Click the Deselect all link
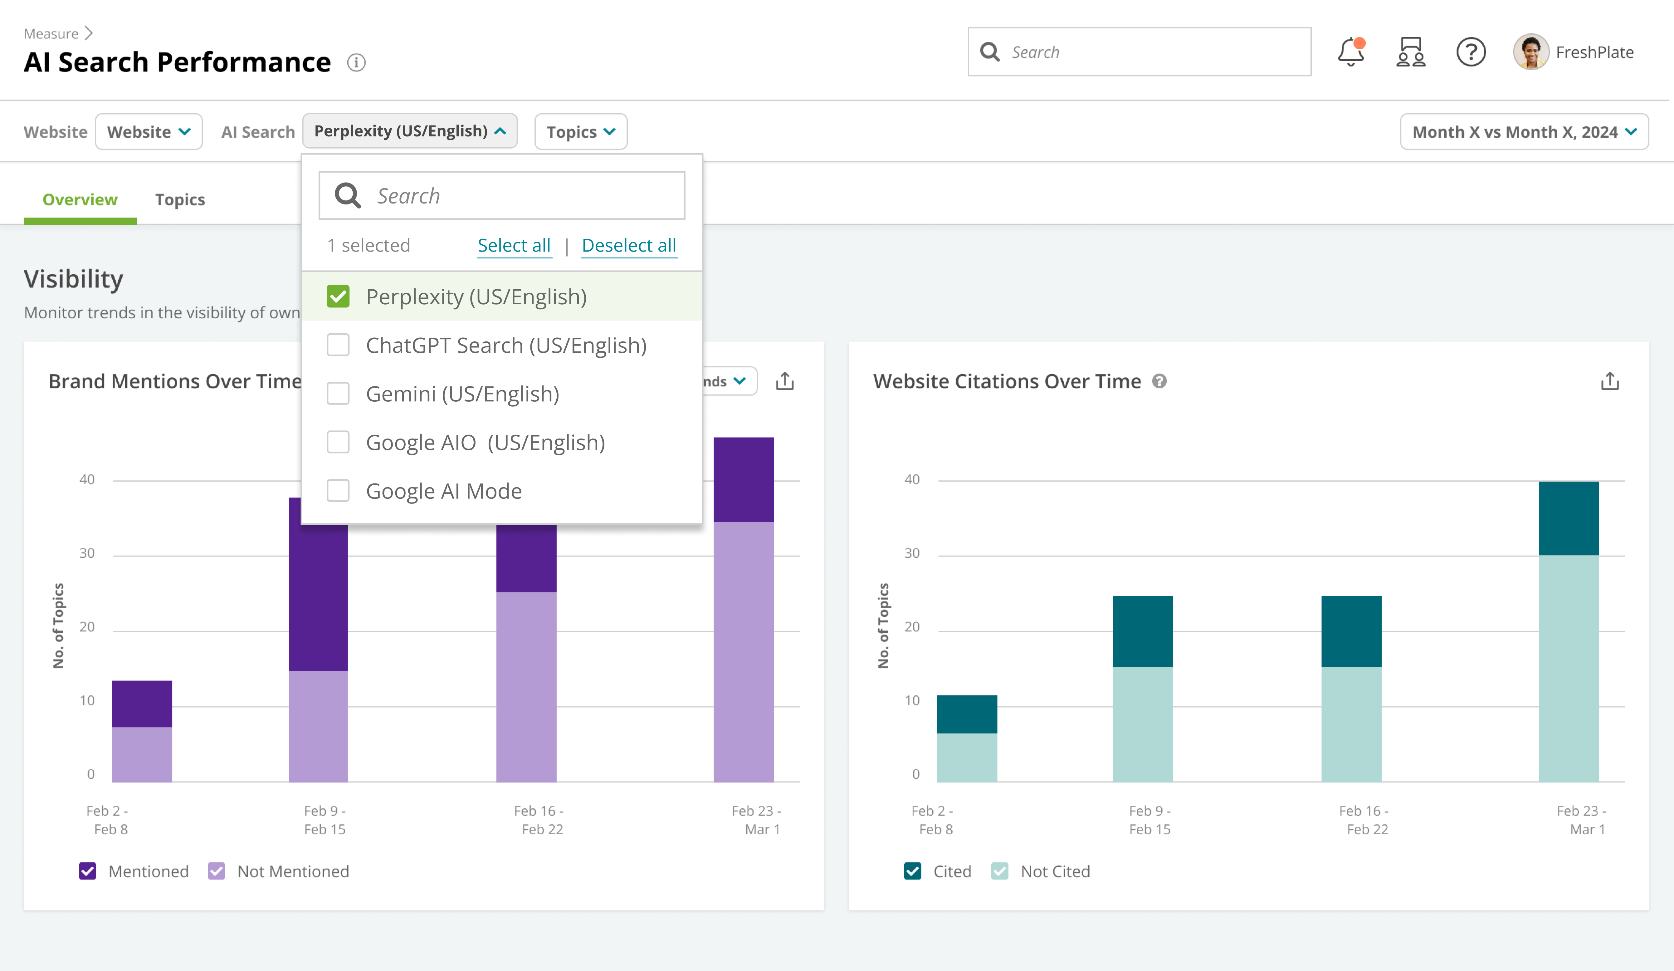This screenshot has width=1674, height=971. coord(628,245)
